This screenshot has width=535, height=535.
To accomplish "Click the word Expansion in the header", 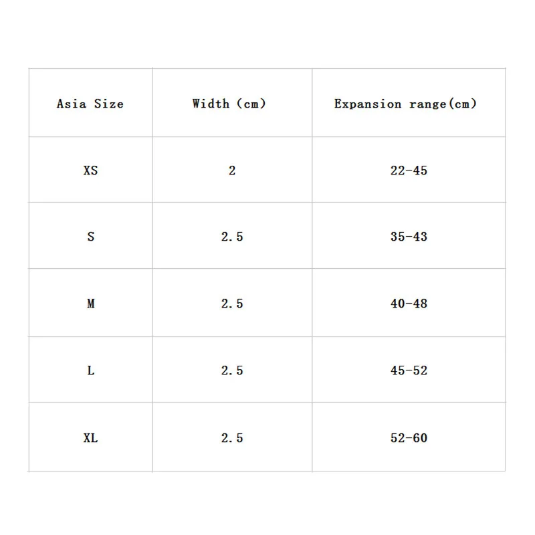I will tap(368, 104).
